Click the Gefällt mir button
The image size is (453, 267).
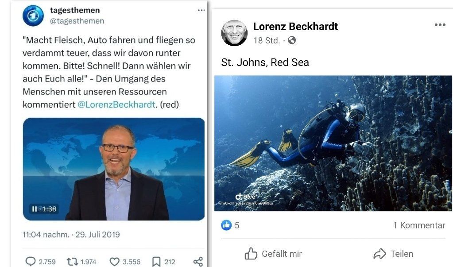274,254
